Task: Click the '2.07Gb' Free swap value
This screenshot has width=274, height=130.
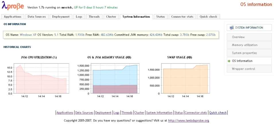Action: [x=211, y=35]
